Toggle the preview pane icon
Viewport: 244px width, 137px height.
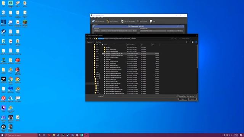coord(193,42)
